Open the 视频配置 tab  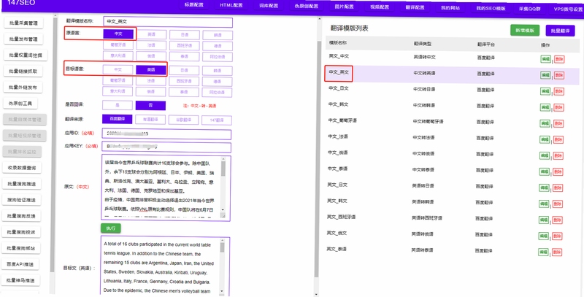(380, 7)
